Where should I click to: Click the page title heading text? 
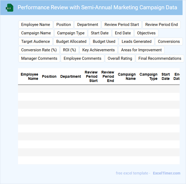[x=97, y=7]
